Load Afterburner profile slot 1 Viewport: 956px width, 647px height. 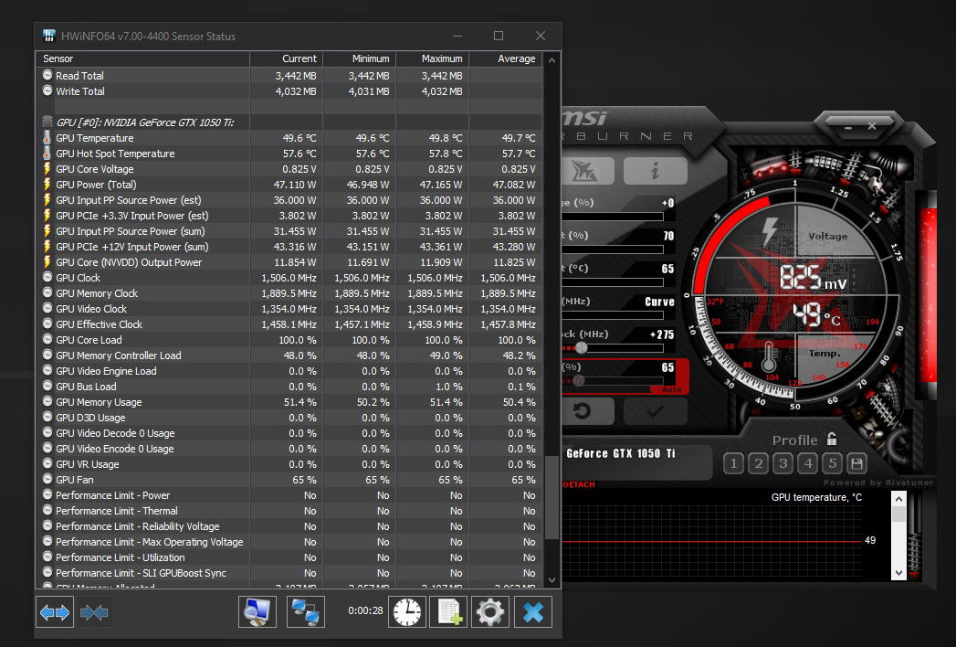(733, 463)
